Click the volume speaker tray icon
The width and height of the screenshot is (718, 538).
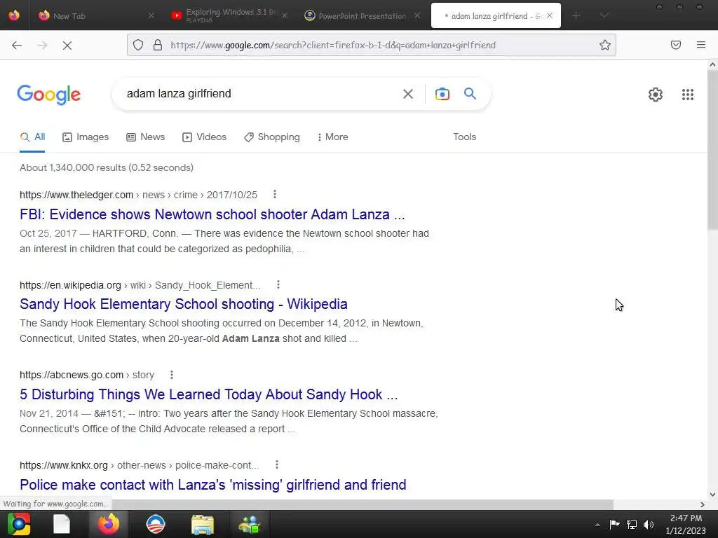pos(649,524)
